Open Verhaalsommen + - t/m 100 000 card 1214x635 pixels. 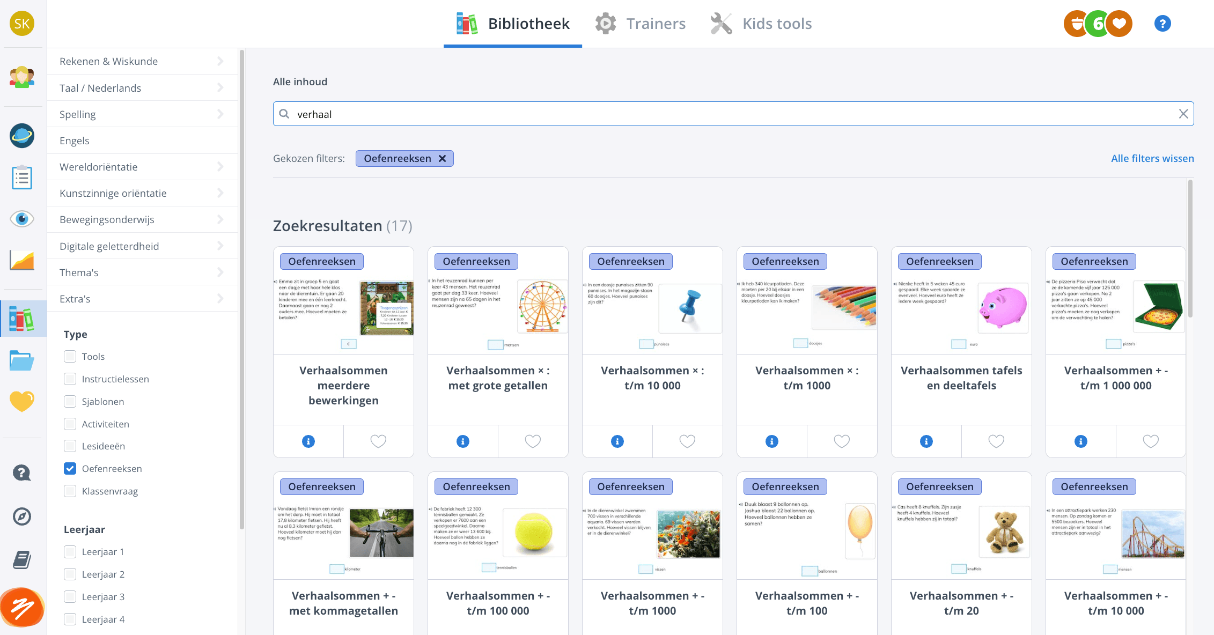[x=498, y=553]
